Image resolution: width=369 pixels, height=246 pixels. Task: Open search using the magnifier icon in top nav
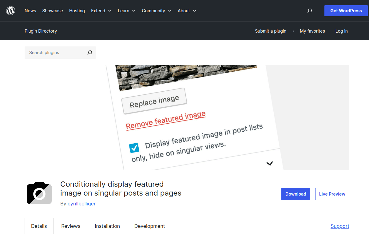(x=309, y=11)
